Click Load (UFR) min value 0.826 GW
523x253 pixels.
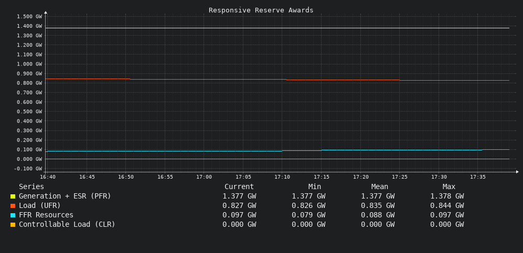click(308, 206)
